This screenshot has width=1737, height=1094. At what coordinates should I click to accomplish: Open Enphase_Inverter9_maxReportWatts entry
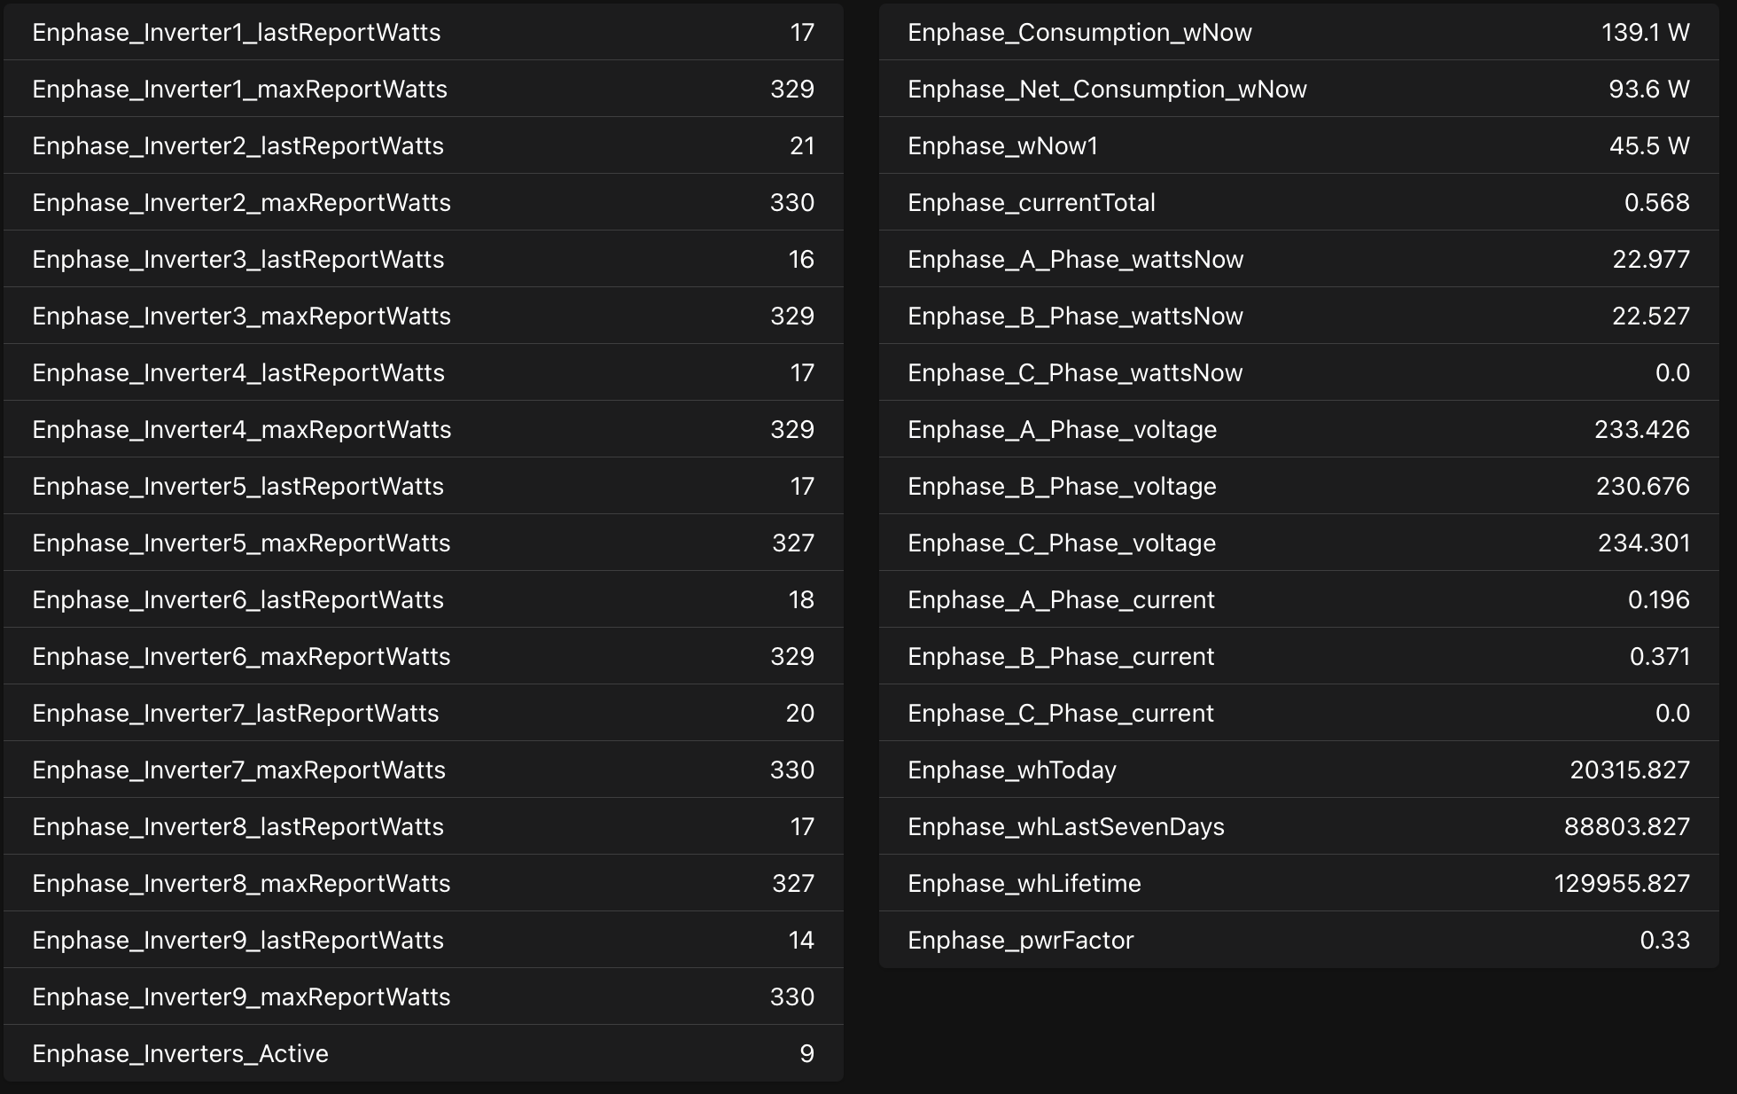[x=423, y=997]
